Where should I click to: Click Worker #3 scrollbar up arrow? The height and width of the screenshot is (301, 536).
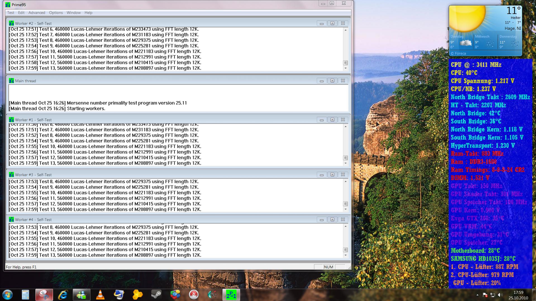(346, 182)
